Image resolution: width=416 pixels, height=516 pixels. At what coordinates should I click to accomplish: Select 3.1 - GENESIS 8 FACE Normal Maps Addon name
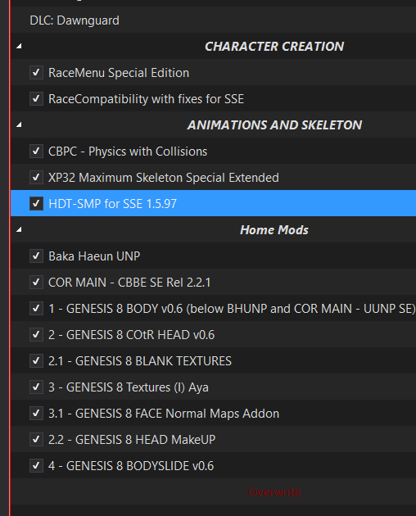164,414
